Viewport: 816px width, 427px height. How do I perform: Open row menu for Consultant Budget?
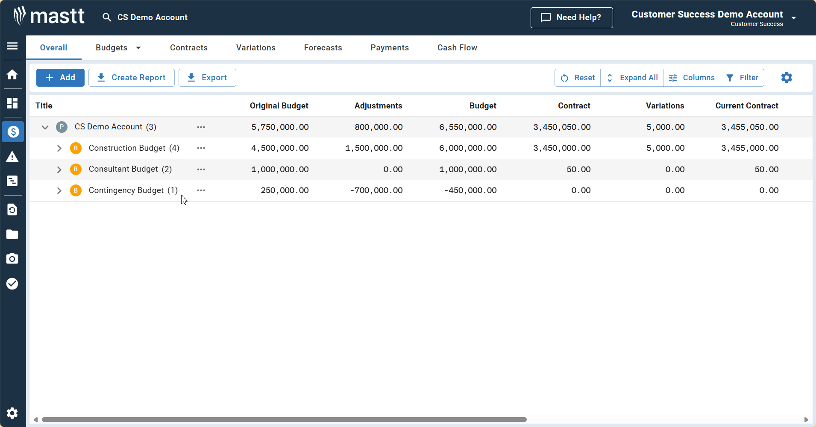pyautogui.click(x=201, y=170)
